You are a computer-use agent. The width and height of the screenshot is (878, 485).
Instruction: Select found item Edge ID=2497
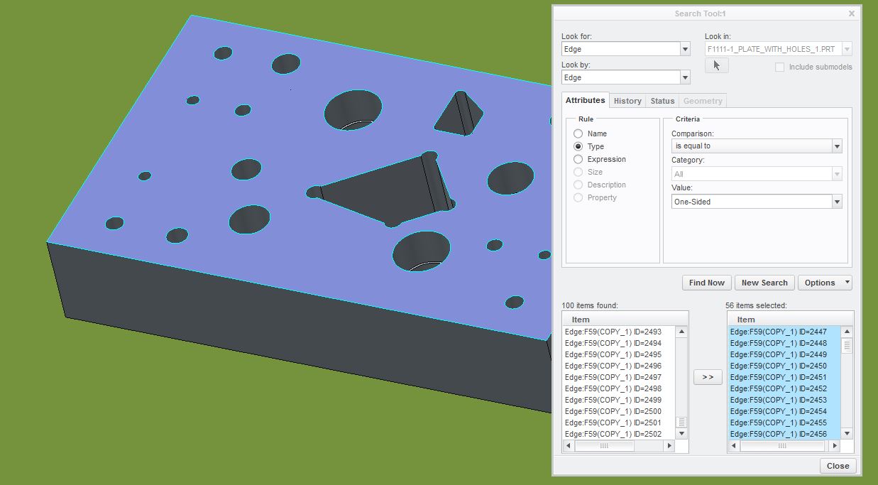tap(619, 377)
